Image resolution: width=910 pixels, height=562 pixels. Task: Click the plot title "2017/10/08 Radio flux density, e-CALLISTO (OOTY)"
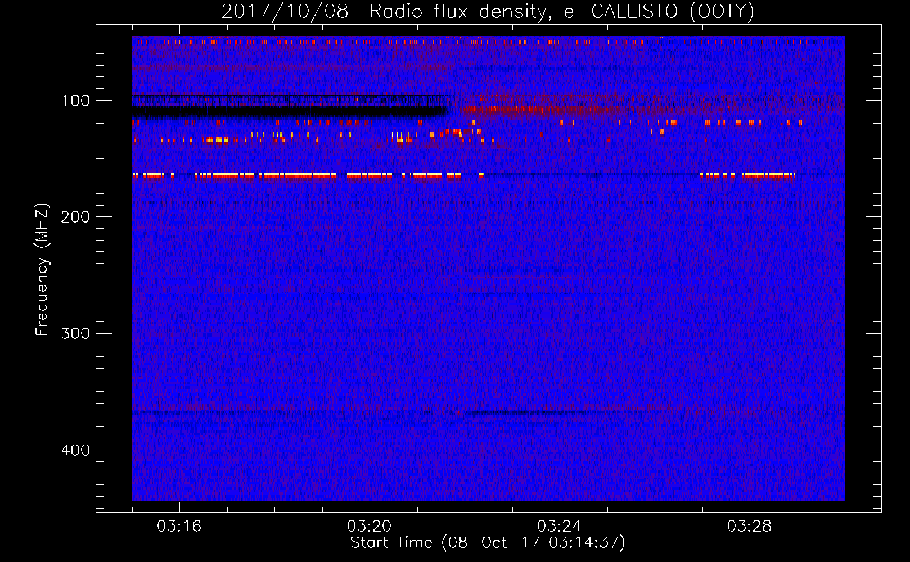(x=488, y=11)
